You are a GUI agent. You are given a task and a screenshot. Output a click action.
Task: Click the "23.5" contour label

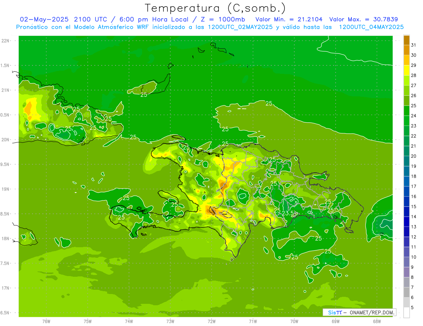[288, 213]
